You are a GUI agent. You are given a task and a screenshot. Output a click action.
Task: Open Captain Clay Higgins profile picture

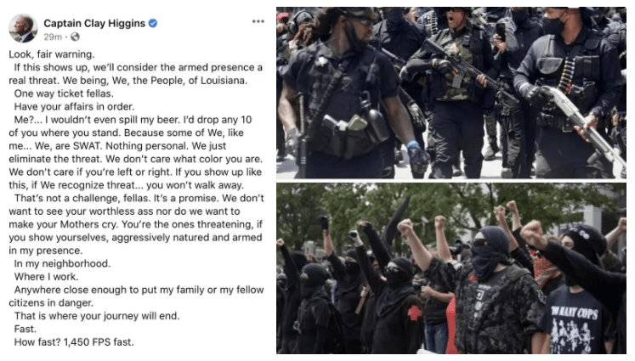(24, 28)
